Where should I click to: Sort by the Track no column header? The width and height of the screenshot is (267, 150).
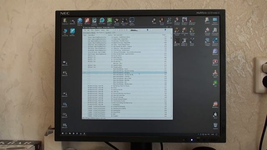pyautogui.click(x=110, y=35)
